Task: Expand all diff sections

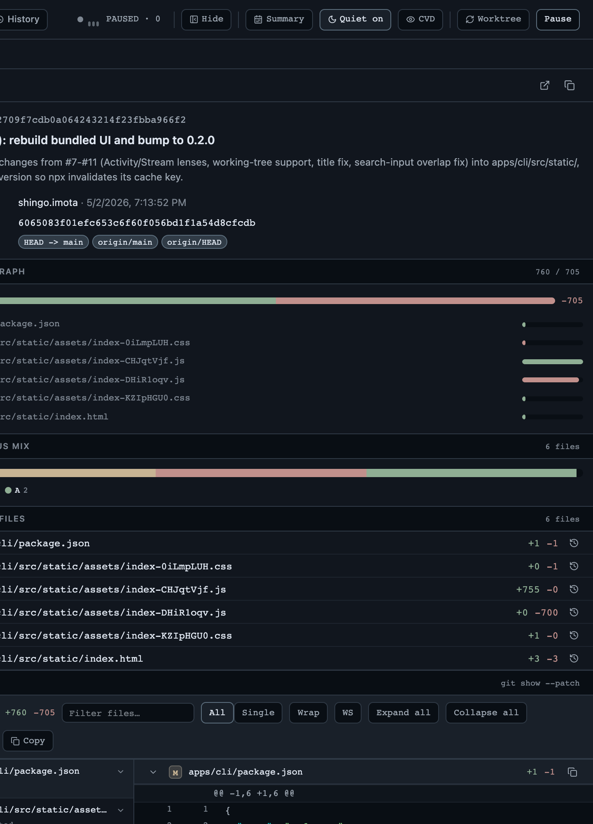Action: pyautogui.click(x=404, y=713)
